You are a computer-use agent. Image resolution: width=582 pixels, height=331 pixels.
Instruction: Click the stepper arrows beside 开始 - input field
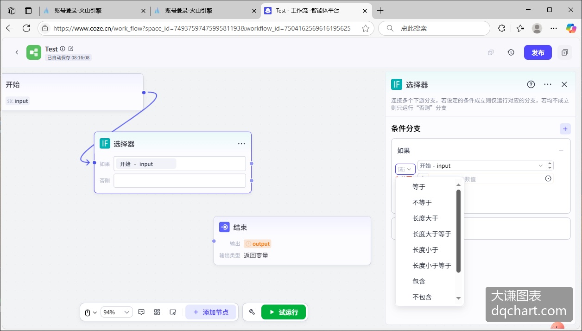click(550, 165)
